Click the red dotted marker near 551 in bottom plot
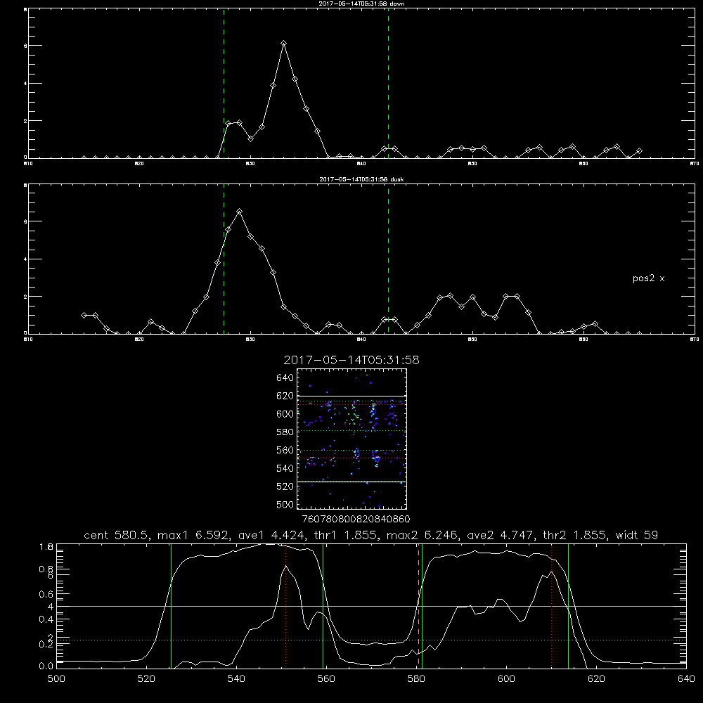 coord(286,606)
